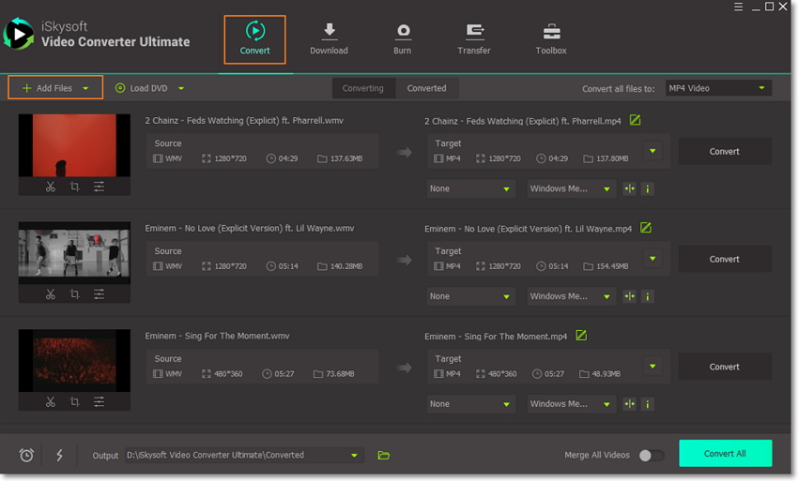Toggle the Merge All Videos switch
The height and width of the screenshot is (481, 798).
[651, 455]
